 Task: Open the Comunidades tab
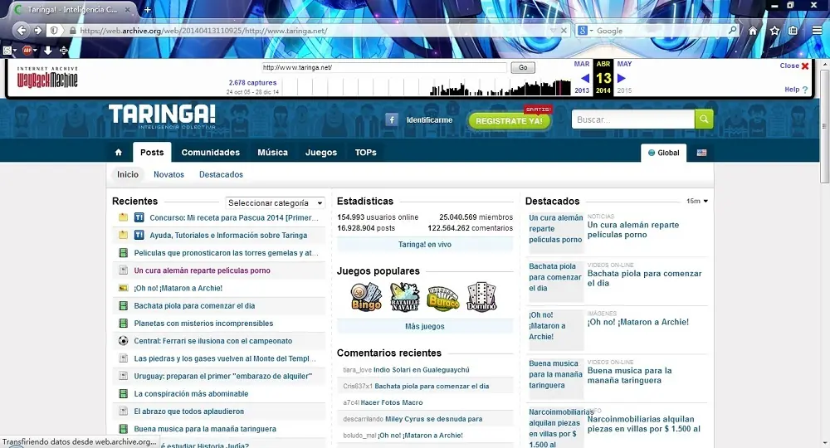211,153
